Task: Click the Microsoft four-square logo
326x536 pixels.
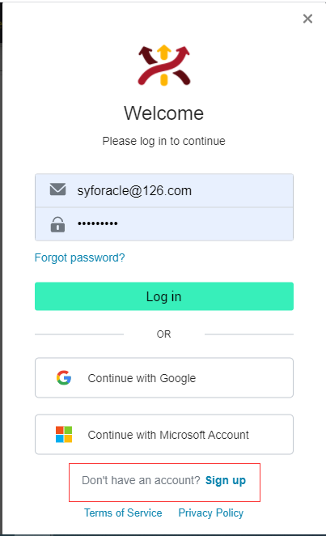Action: point(64,435)
